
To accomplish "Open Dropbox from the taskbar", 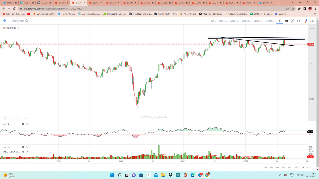I will coord(170,175).
